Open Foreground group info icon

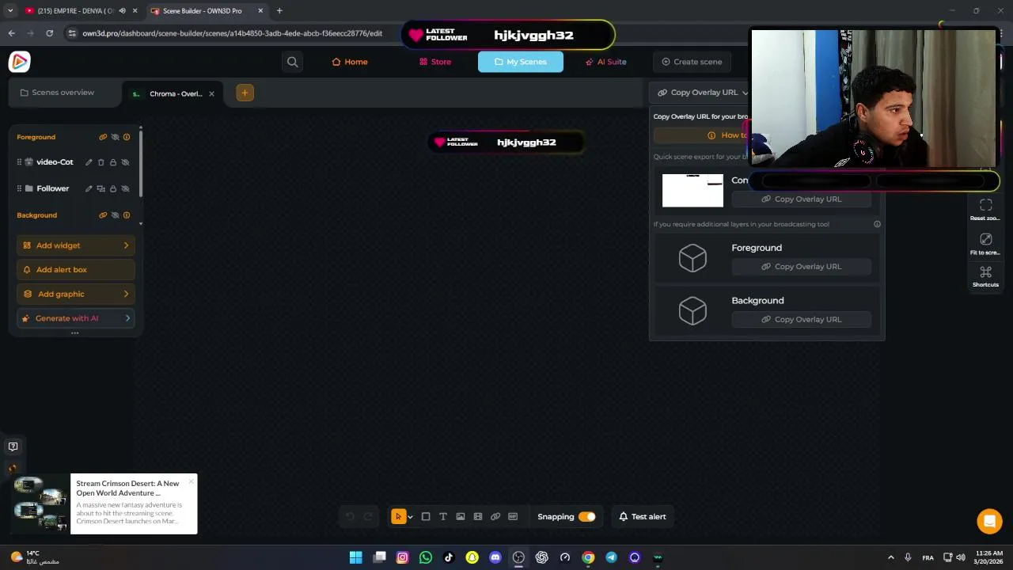[x=127, y=137]
